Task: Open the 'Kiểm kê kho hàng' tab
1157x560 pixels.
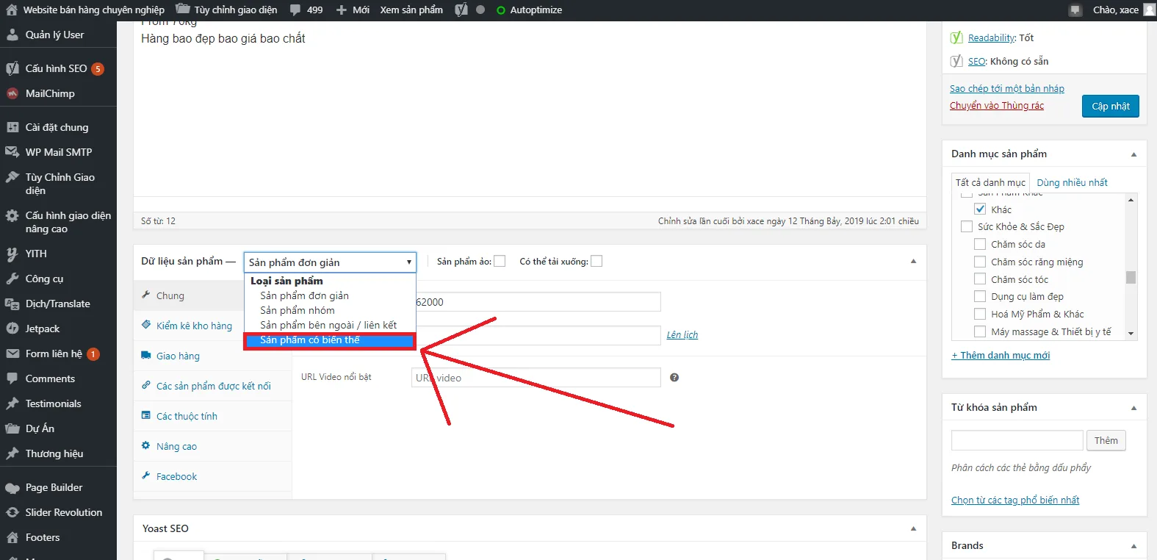Action: [194, 326]
